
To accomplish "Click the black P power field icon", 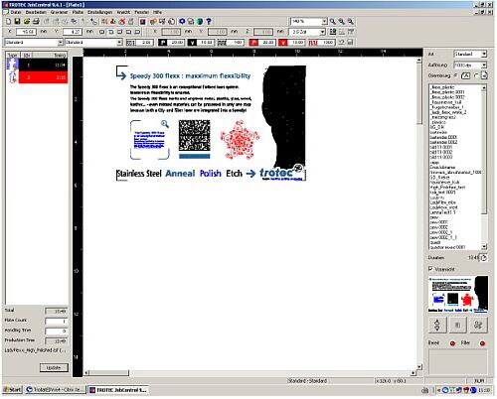I will click(x=162, y=43).
